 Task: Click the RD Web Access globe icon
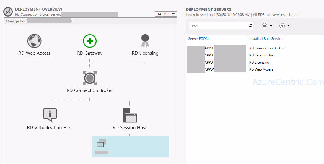point(34,41)
